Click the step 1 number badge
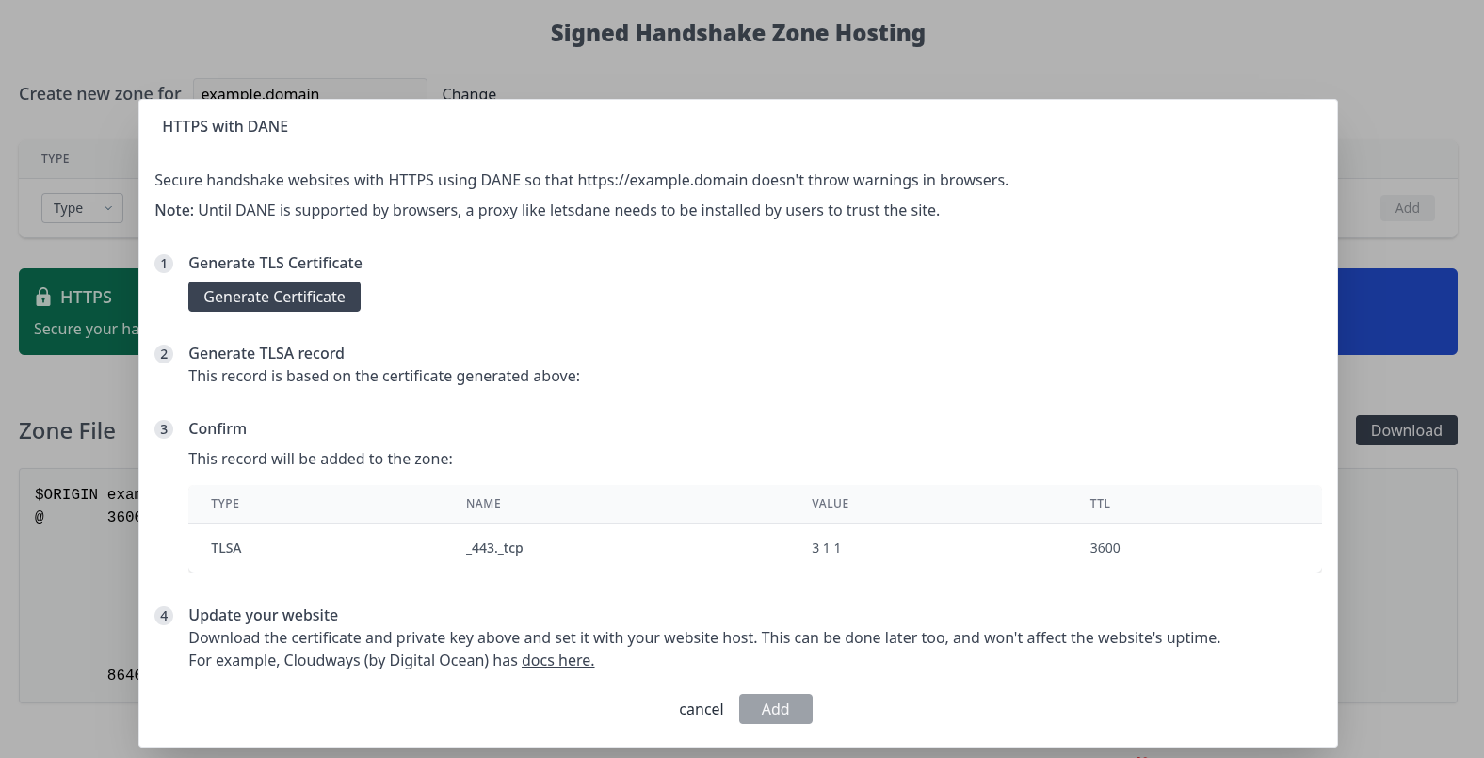 coord(164,264)
